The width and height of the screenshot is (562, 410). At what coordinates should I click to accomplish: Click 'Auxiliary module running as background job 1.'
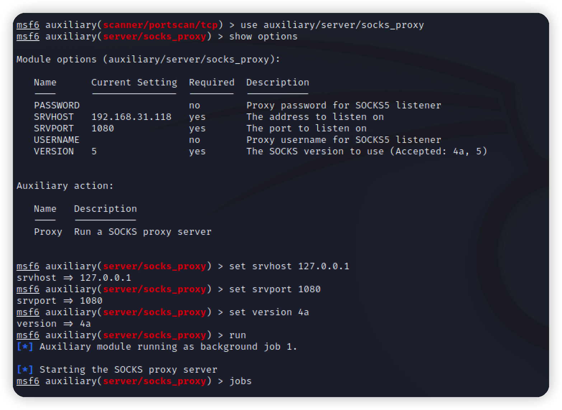pos(169,347)
